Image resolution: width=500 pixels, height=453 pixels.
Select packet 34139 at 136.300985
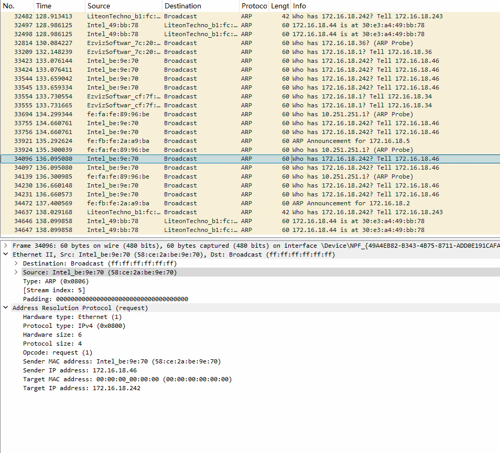pyautogui.click(x=250, y=177)
